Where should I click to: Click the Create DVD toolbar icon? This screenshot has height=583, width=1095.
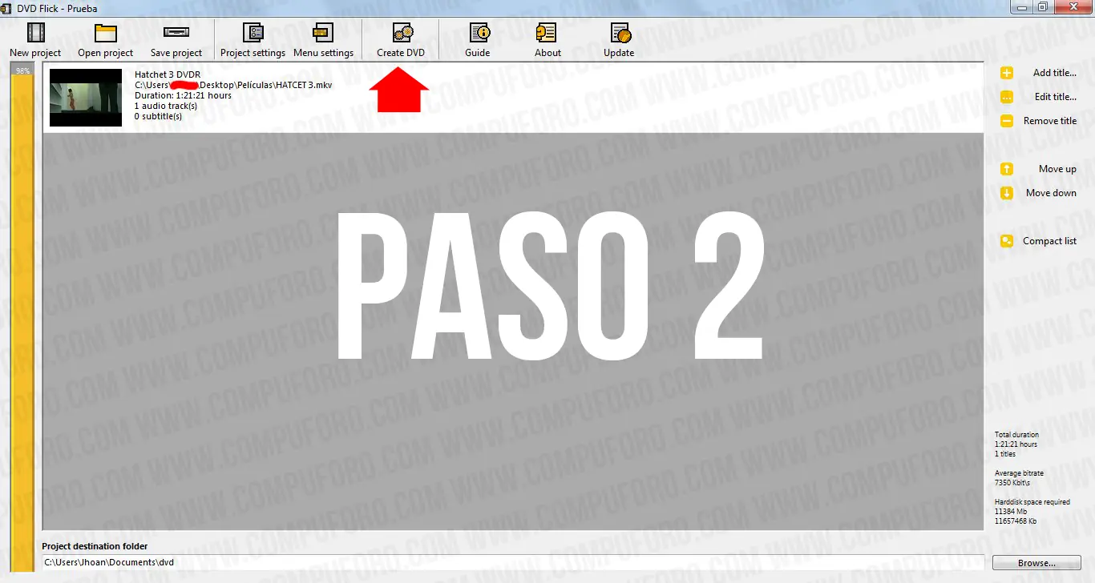401,38
